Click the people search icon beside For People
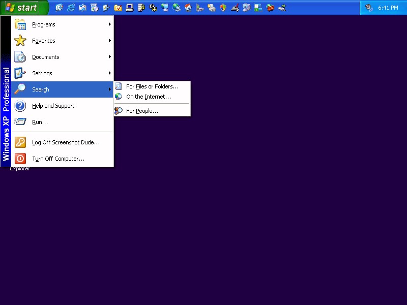The image size is (407, 305). tap(119, 111)
